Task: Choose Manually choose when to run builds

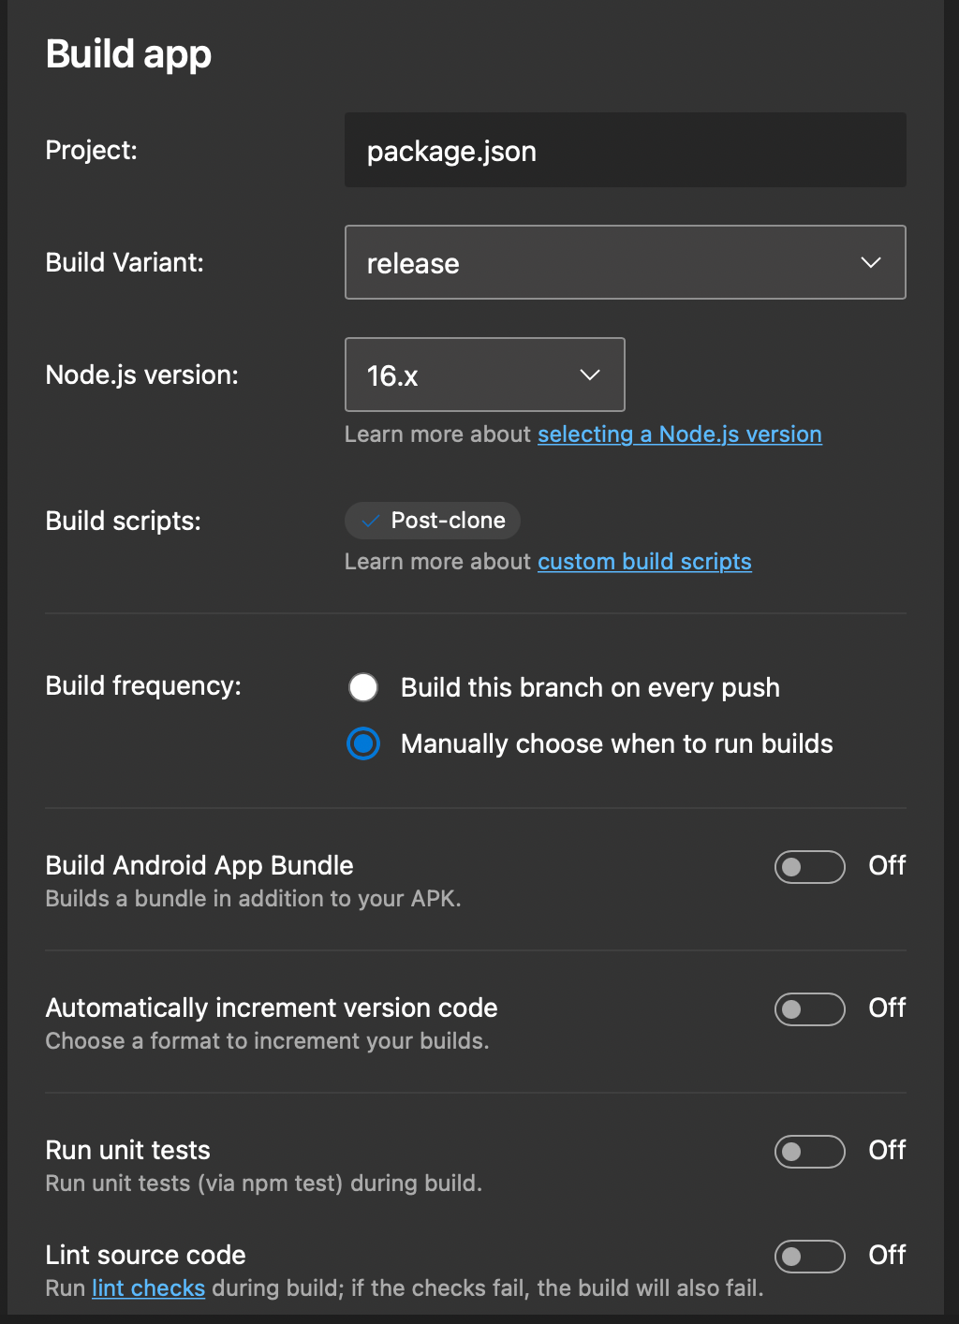Action: [x=362, y=743]
